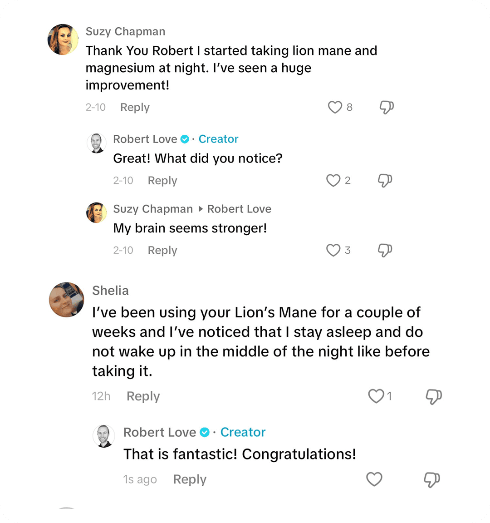The image size is (490, 523).
Task: Reply to Robert's "That is fantastic!" comment
Action: pyautogui.click(x=190, y=479)
